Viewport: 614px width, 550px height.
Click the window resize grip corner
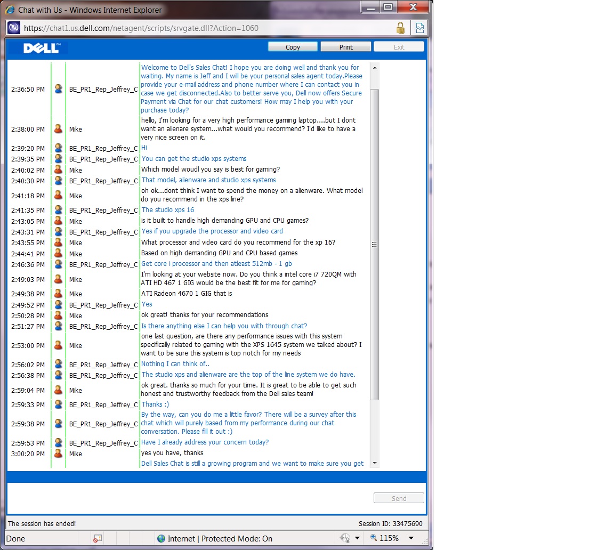click(x=424, y=542)
